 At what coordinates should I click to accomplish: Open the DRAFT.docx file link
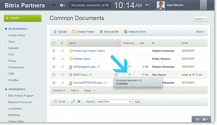[80, 75]
